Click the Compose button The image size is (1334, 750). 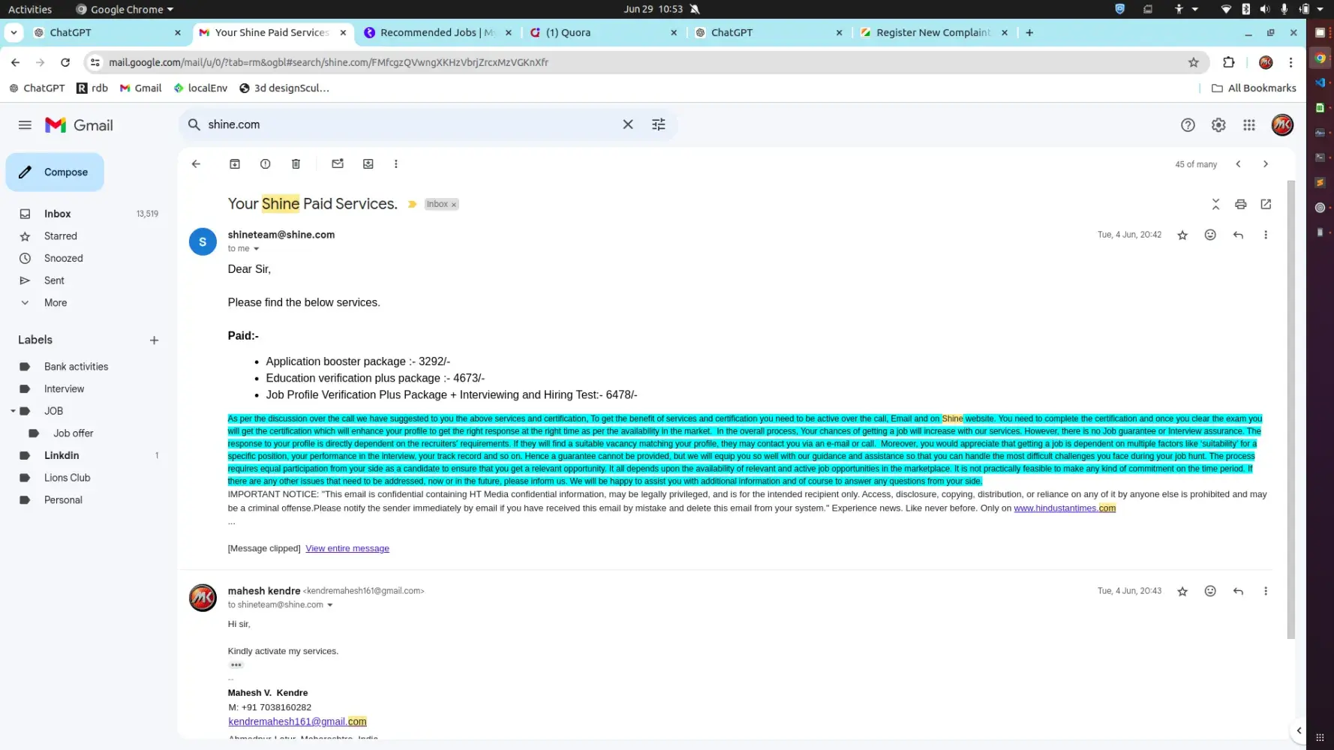tap(56, 172)
